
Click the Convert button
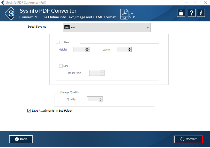coord(188,139)
